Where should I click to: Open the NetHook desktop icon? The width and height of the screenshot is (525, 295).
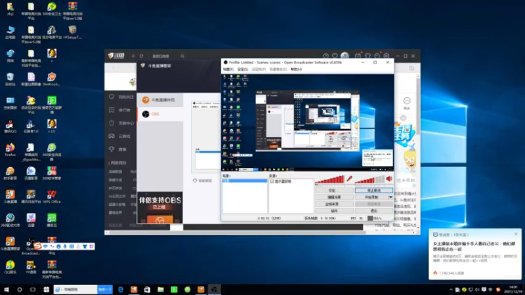pyautogui.click(x=52, y=79)
